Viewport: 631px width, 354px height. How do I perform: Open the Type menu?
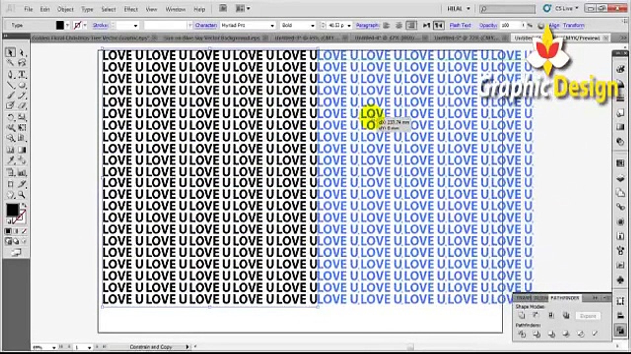[87, 9]
